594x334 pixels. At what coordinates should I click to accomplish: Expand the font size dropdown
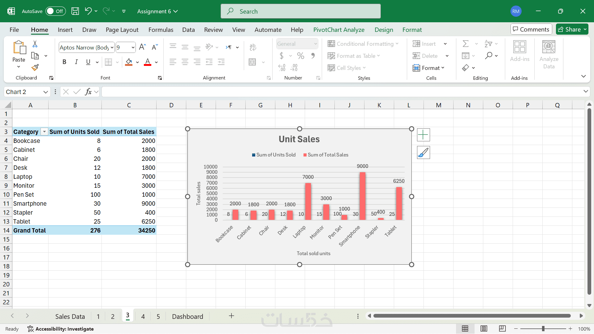(133, 48)
